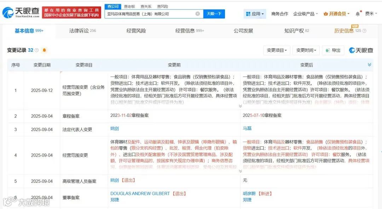Open 商务合作 link in header
This screenshot has height=209, width=382.
pyautogui.click(x=280, y=14)
